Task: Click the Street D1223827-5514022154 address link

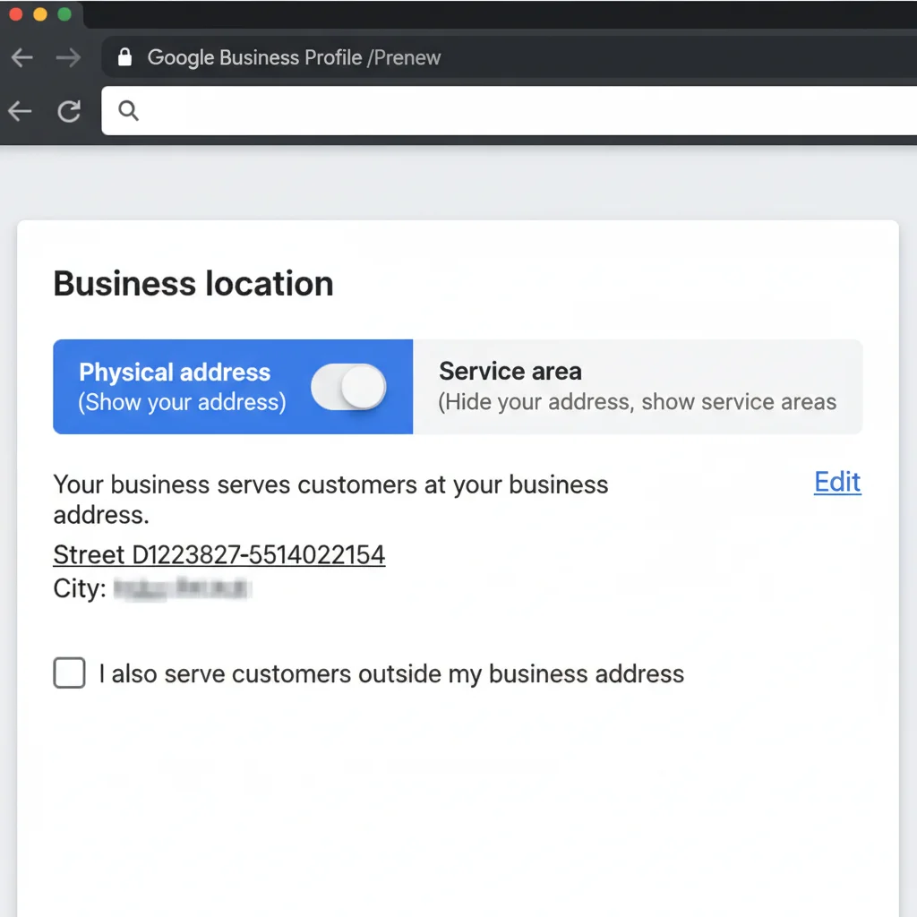Action: (x=219, y=554)
